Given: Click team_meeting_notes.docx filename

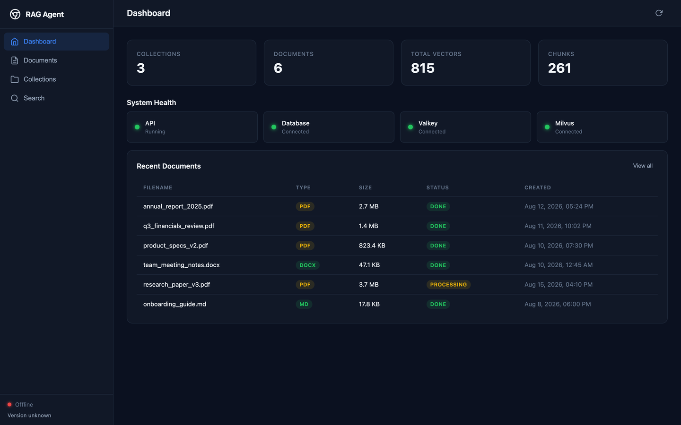Looking at the screenshot, I should pyautogui.click(x=182, y=265).
